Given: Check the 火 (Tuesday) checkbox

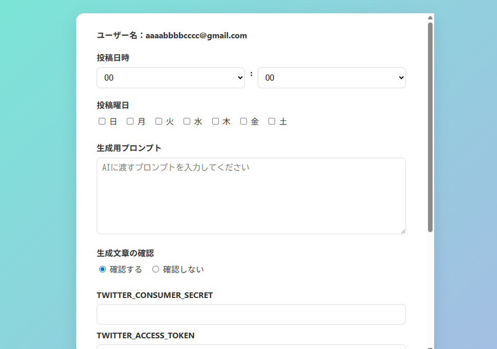Looking at the screenshot, I should click(x=159, y=121).
